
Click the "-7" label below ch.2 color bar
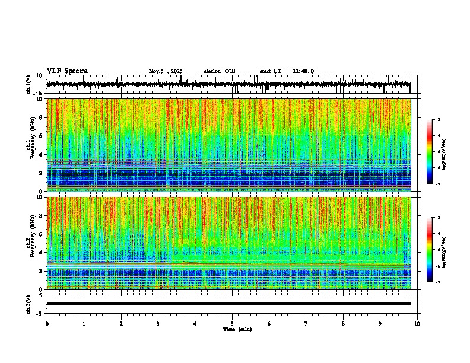pyautogui.click(x=437, y=282)
